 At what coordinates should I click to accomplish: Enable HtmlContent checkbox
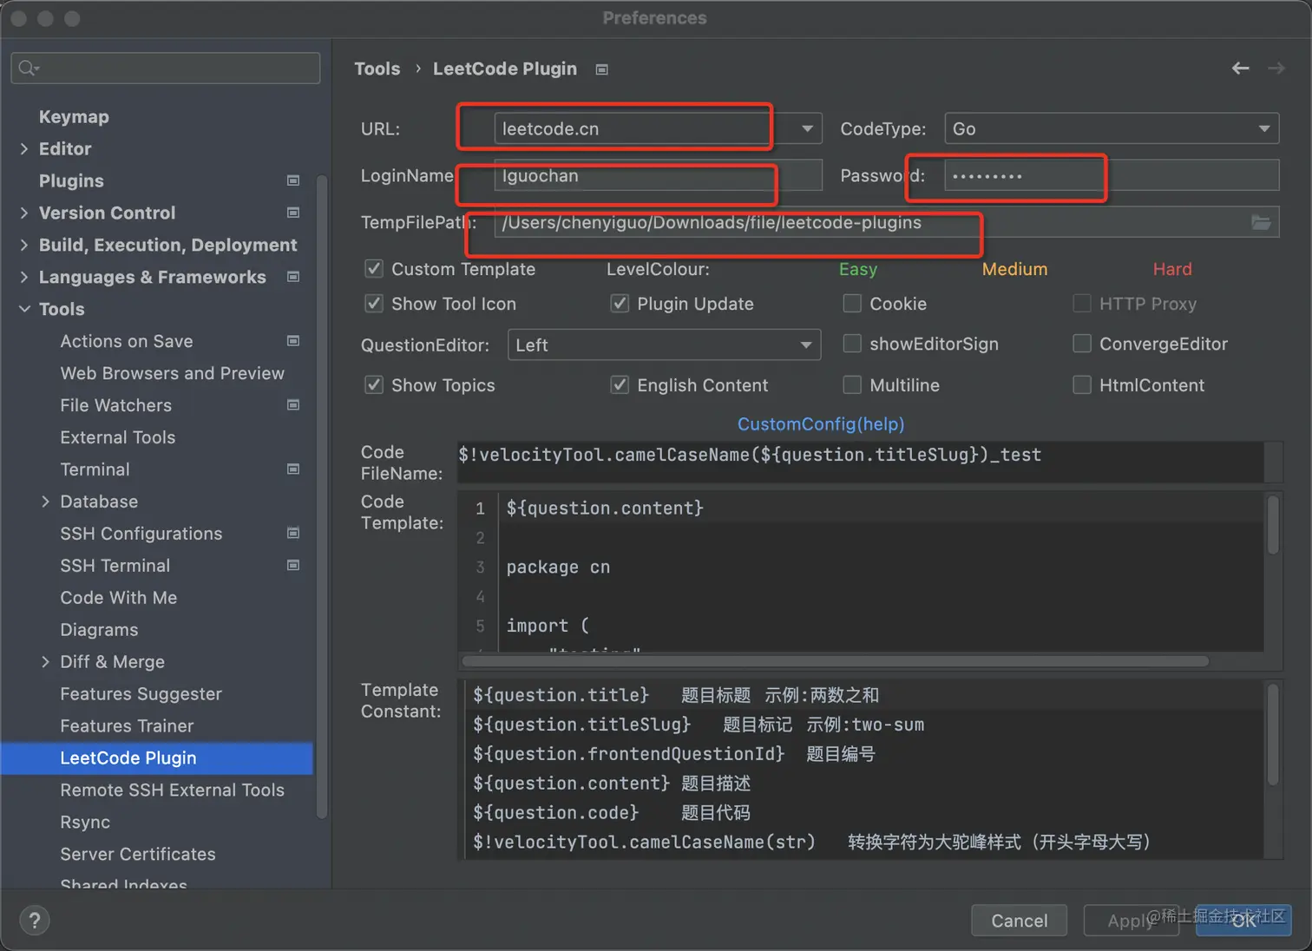tap(1082, 384)
